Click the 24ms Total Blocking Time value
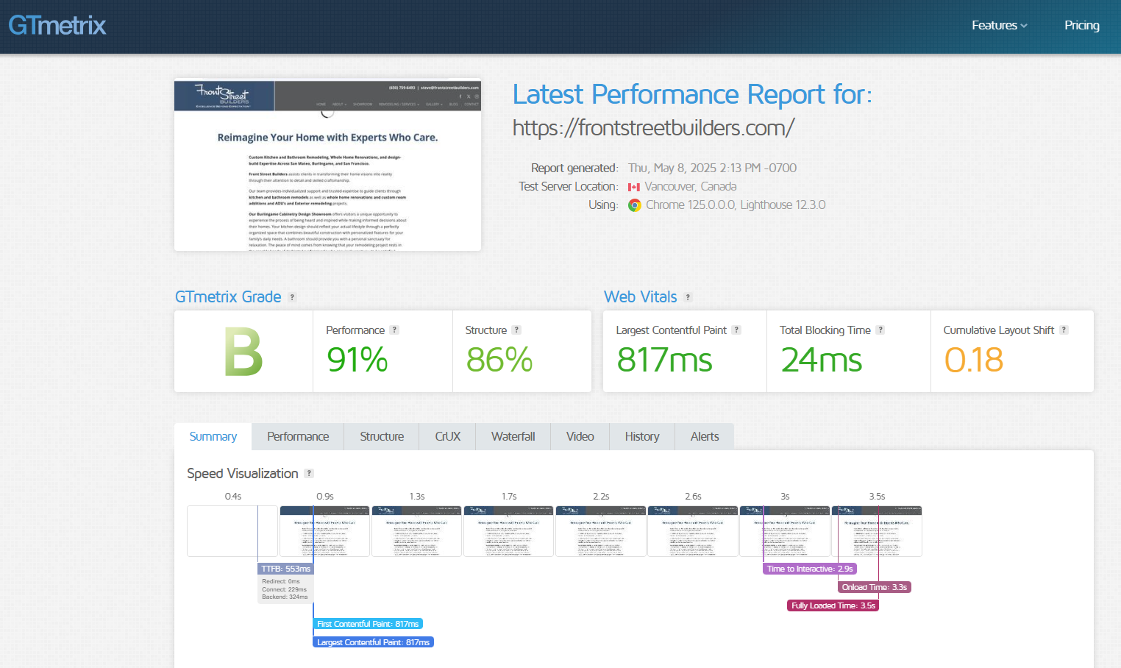 (x=821, y=360)
